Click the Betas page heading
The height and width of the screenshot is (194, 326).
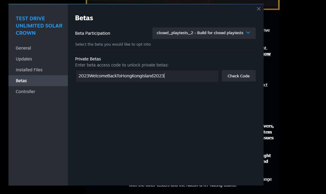84,18
